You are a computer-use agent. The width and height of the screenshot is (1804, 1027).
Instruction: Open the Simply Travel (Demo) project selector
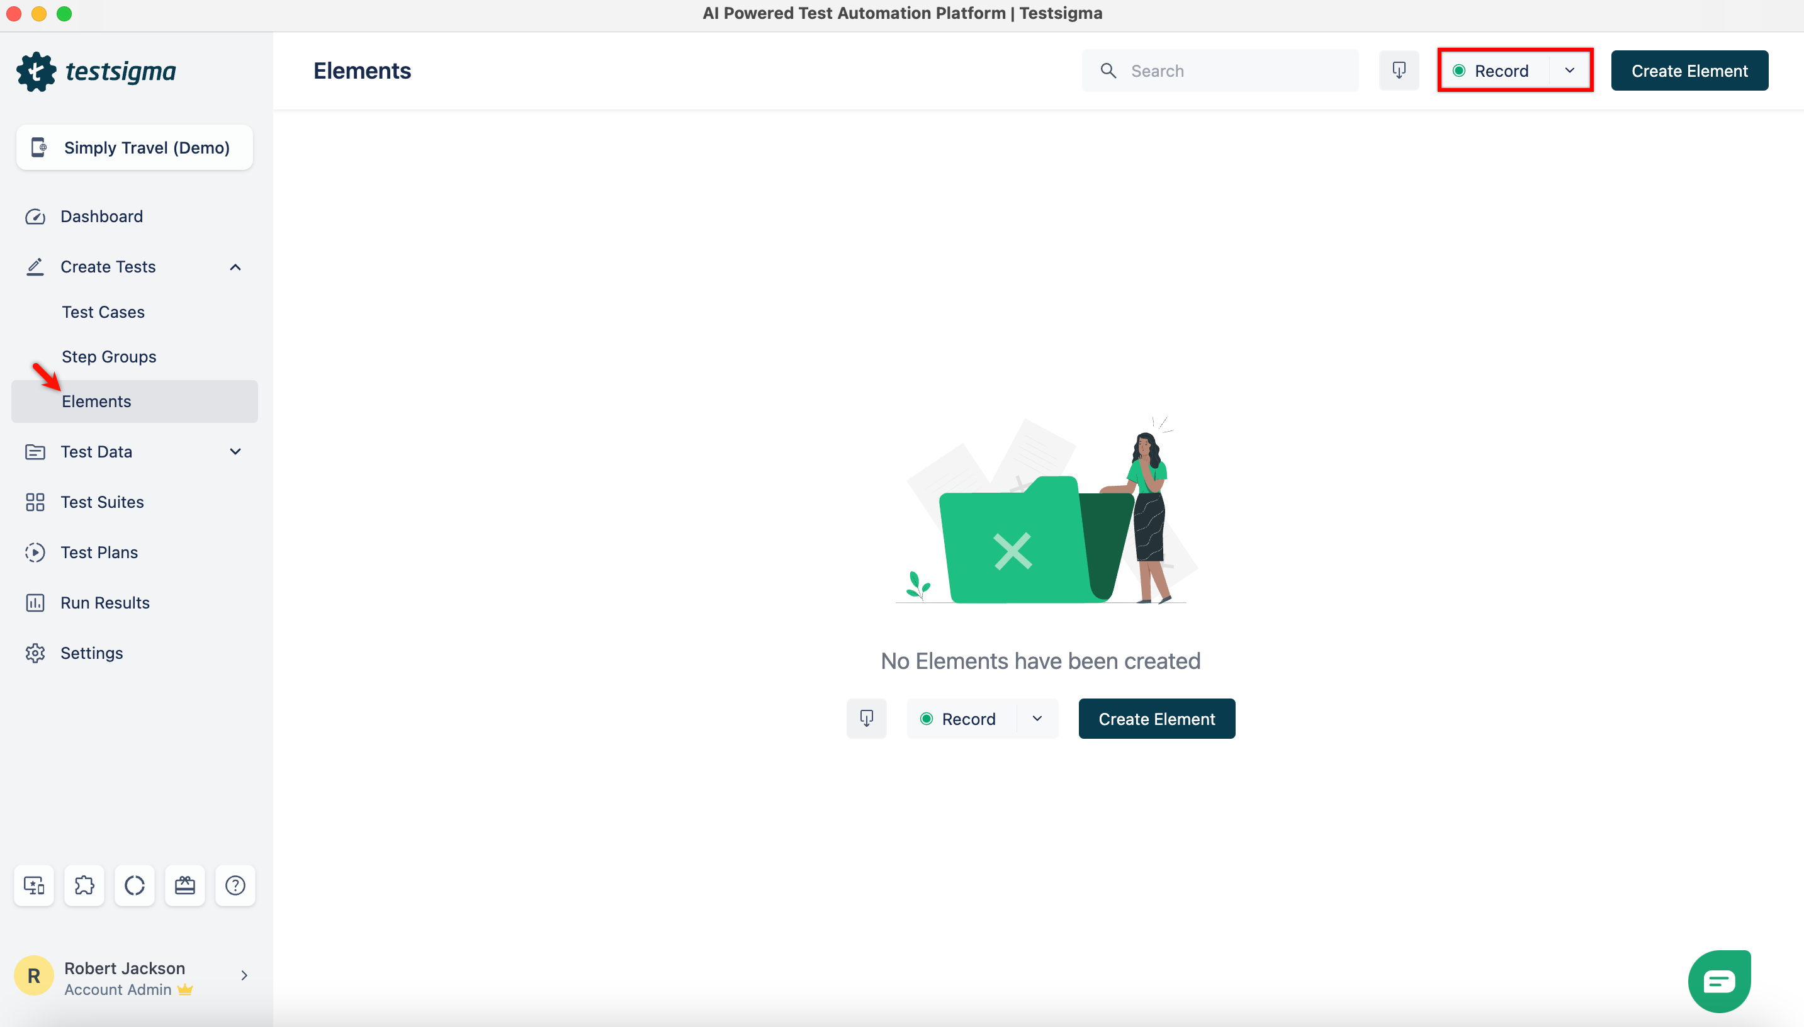coord(135,147)
